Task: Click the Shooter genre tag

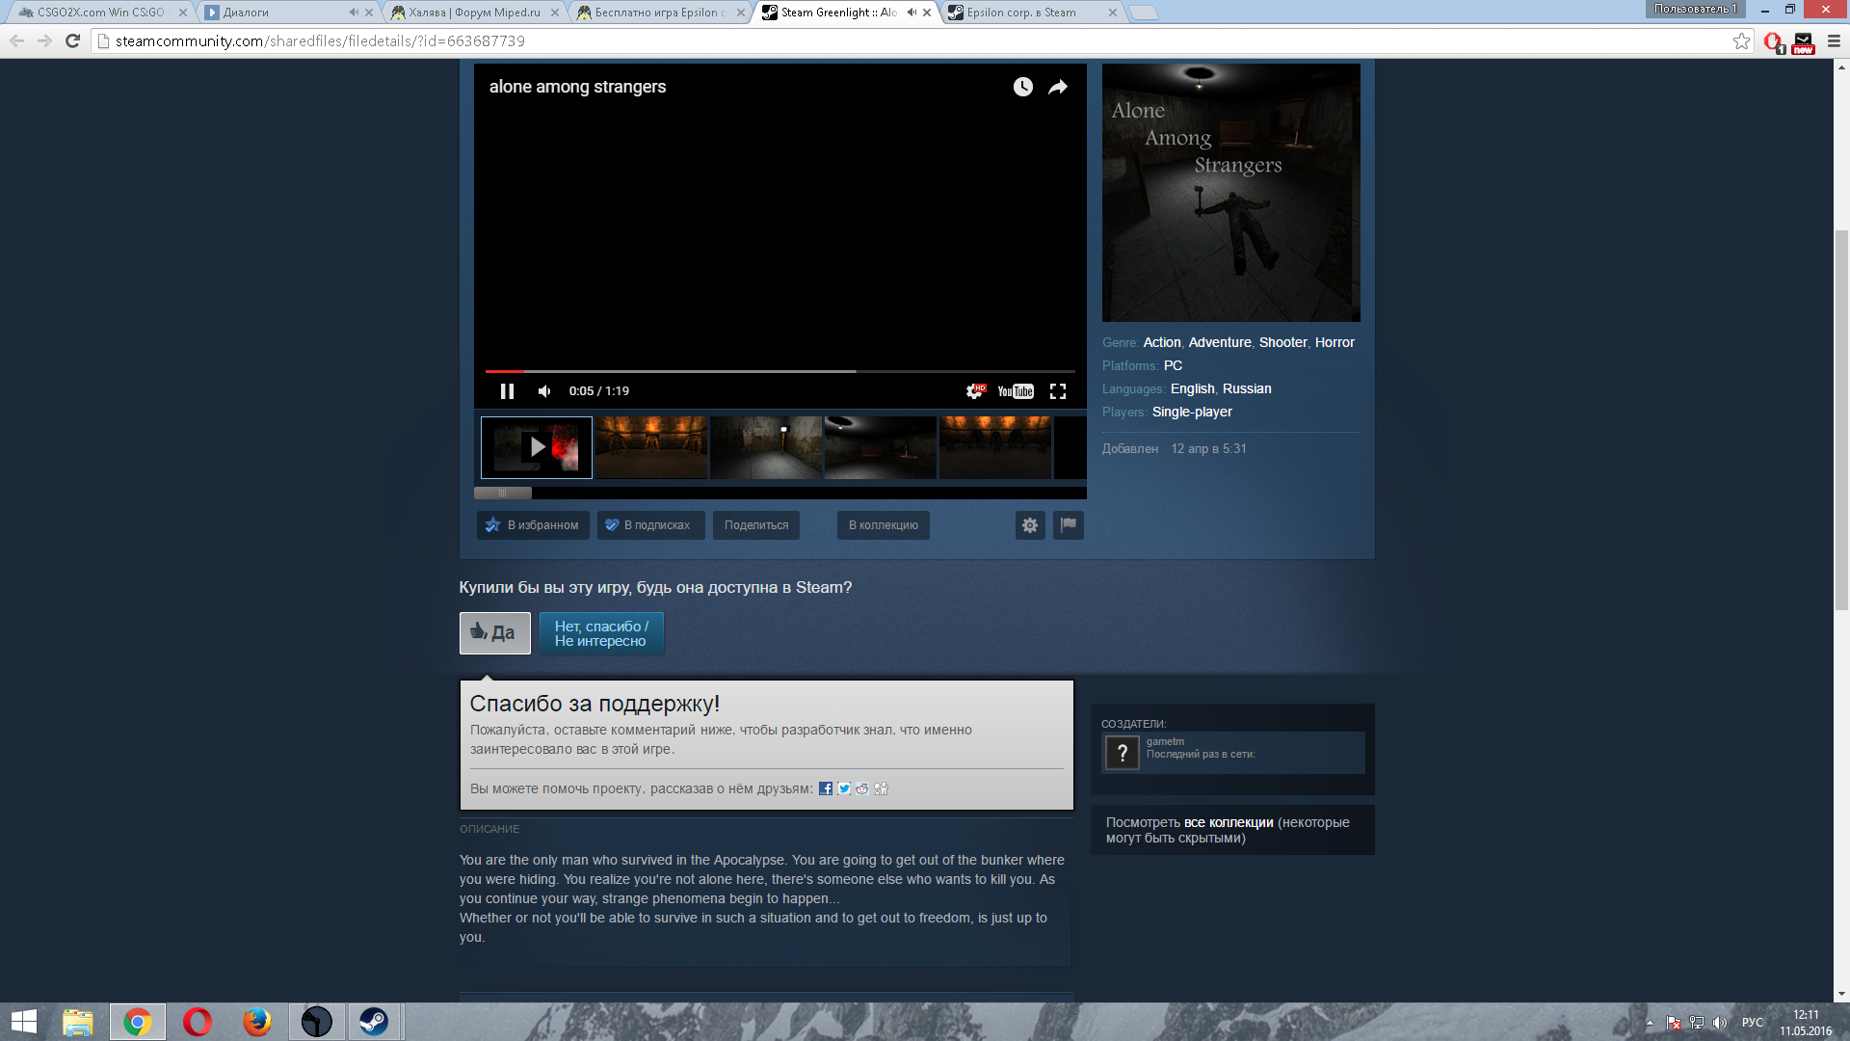Action: 1283,342
